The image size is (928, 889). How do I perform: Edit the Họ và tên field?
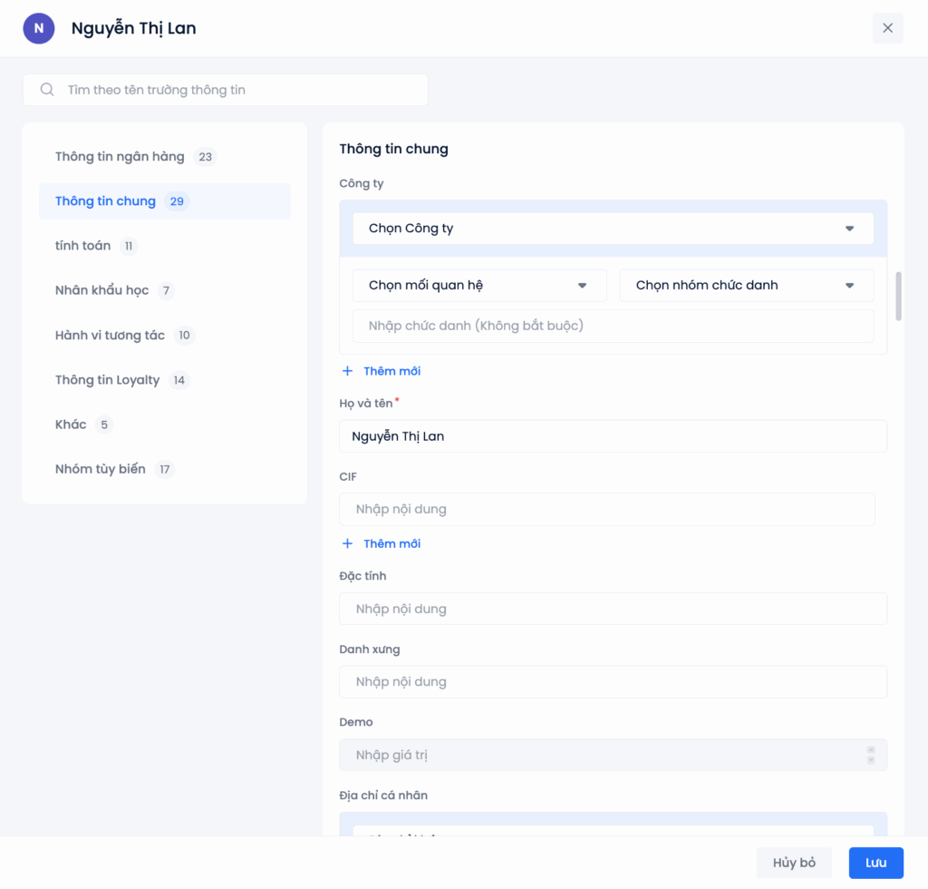click(613, 436)
